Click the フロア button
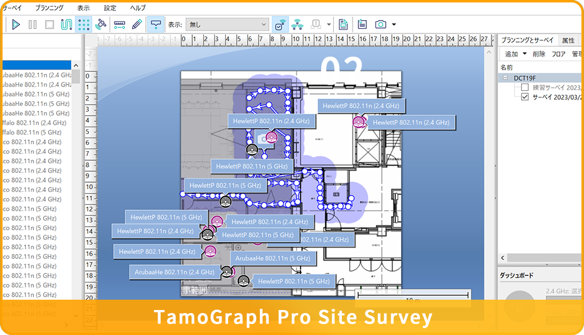Screen dimensions: 584x335 (x=558, y=54)
